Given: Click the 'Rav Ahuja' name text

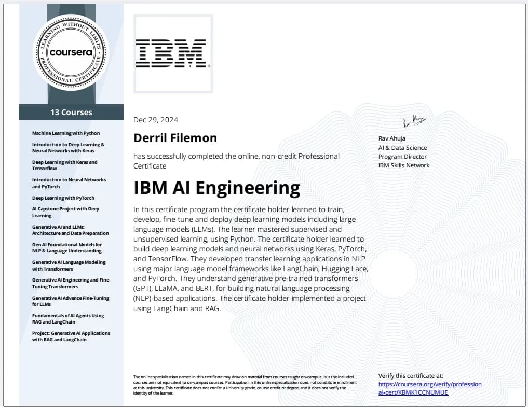Looking at the screenshot, I should (391, 138).
